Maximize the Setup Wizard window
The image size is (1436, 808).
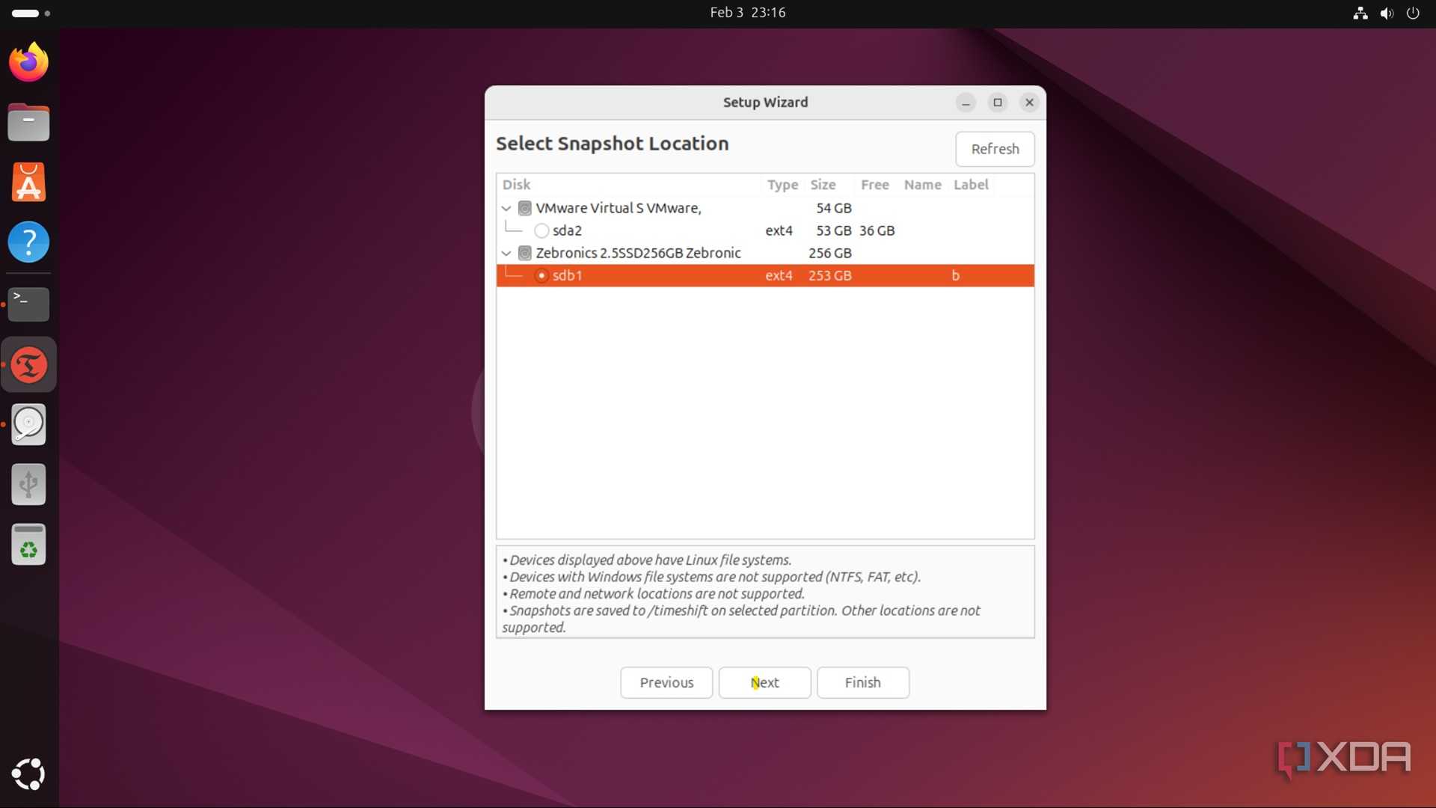[x=997, y=102]
